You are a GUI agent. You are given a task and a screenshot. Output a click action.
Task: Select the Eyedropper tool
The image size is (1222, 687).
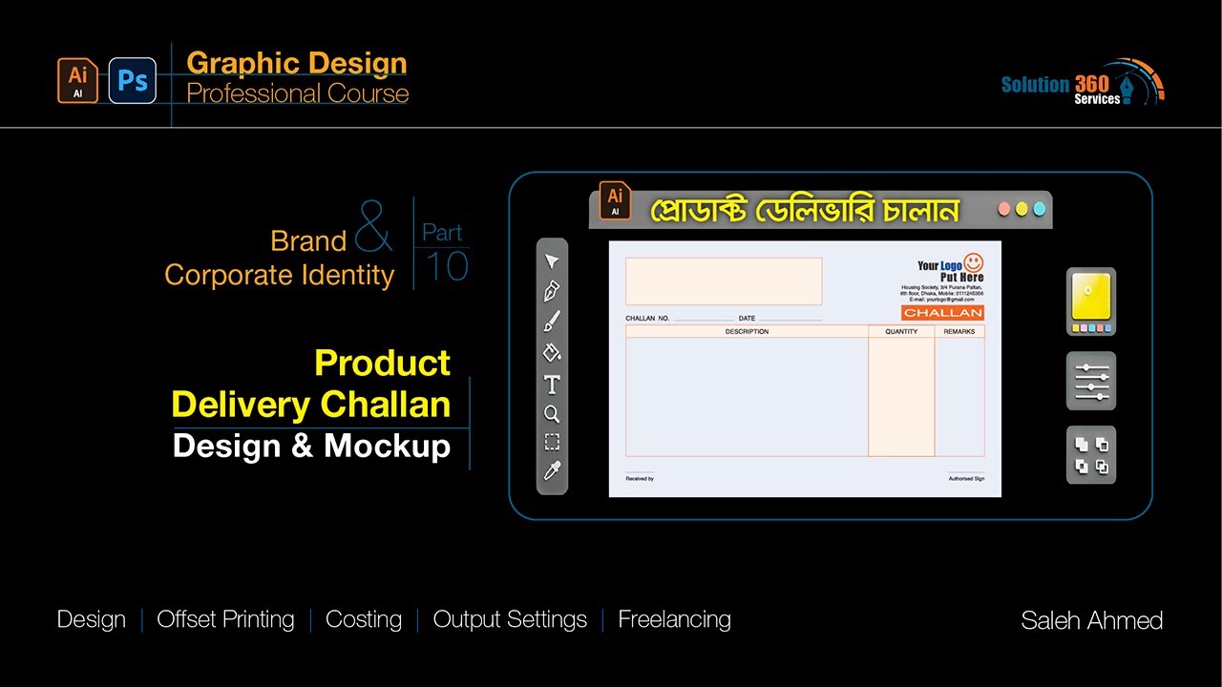552,470
